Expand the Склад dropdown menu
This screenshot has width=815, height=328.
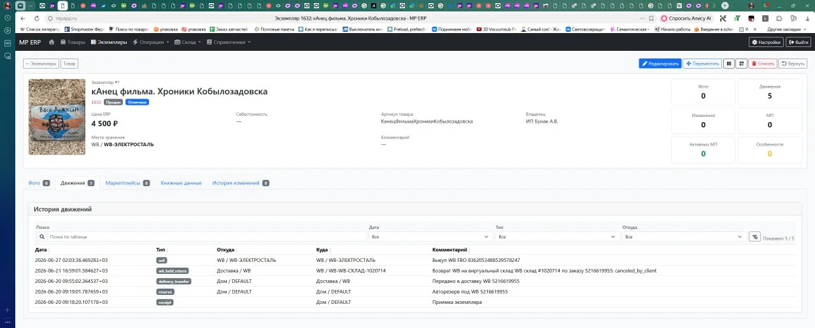(x=188, y=43)
